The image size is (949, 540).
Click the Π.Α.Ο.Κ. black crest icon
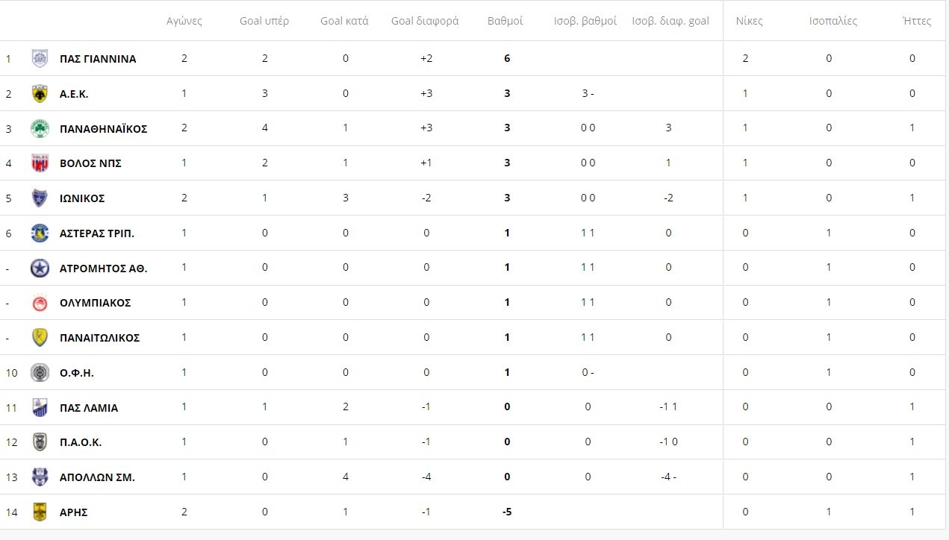point(40,442)
